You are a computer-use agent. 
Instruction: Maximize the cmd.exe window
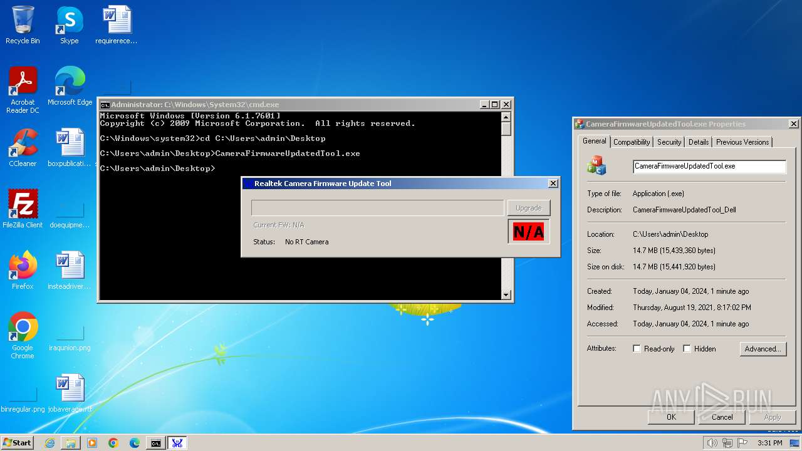(494, 105)
